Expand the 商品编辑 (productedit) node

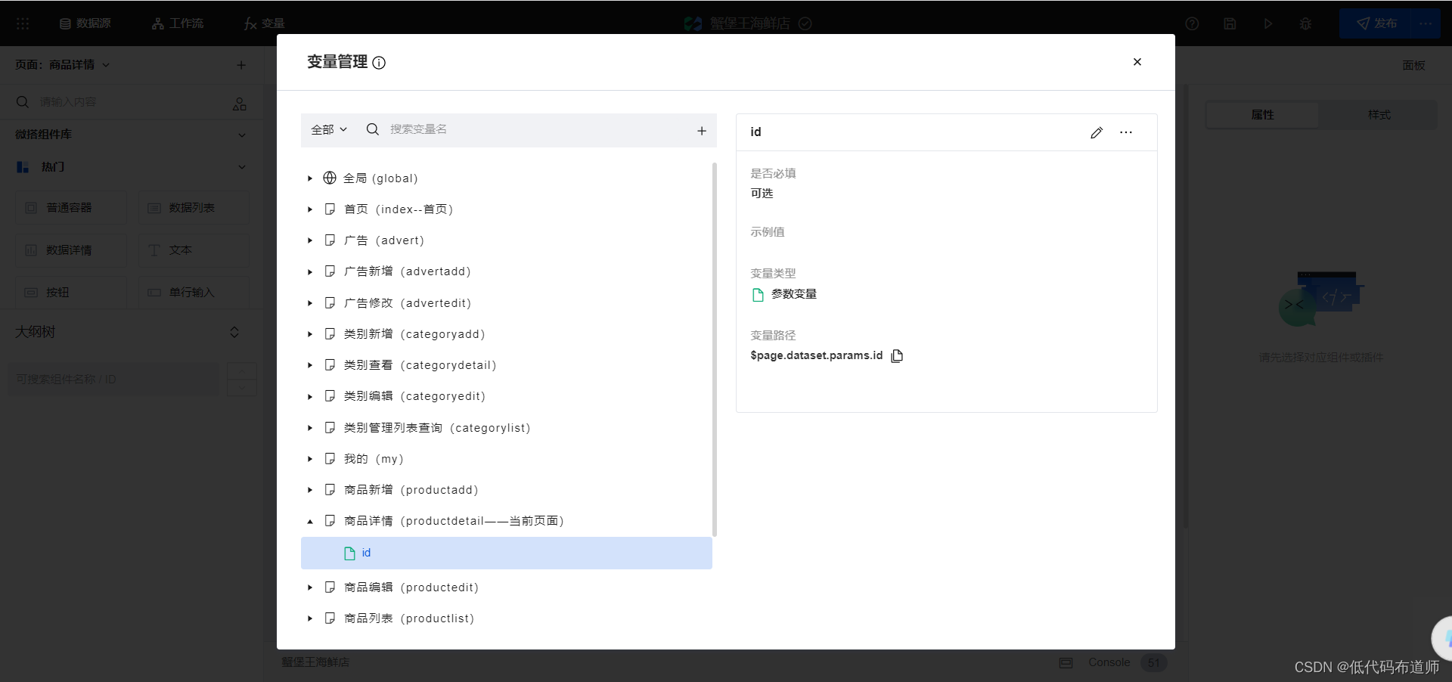click(x=310, y=587)
